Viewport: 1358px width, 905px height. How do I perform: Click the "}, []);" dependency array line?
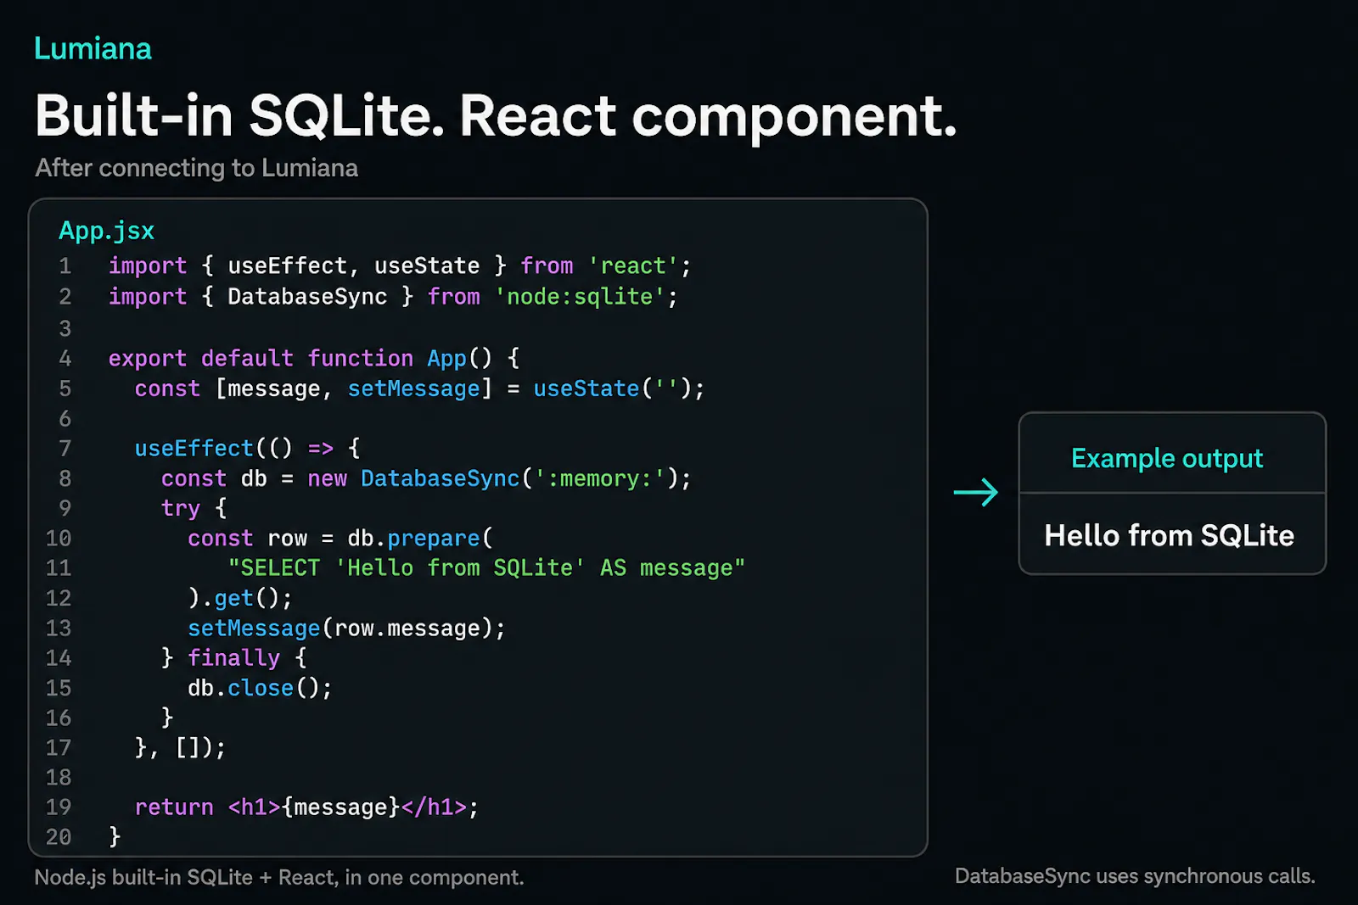tap(181, 748)
